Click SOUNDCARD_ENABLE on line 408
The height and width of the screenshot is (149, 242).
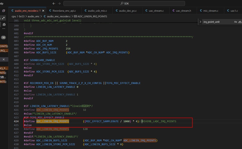coord(42,60)
